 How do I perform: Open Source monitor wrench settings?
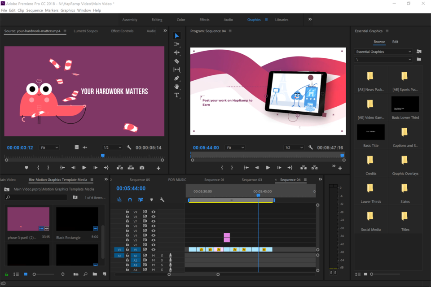pyautogui.click(x=129, y=148)
